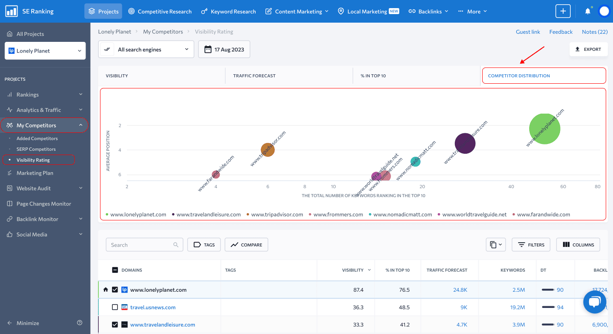This screenshot has height=334, width=613.
Task: Open the Filters button
Action: (x=531, y=245)
